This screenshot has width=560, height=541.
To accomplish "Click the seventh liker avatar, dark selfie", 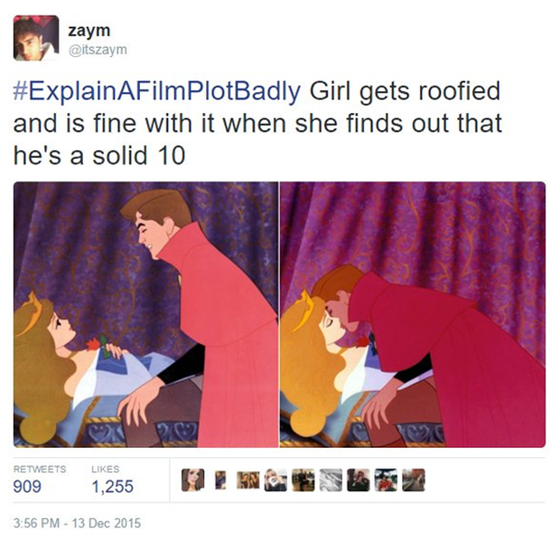I will tap(359, 480).
